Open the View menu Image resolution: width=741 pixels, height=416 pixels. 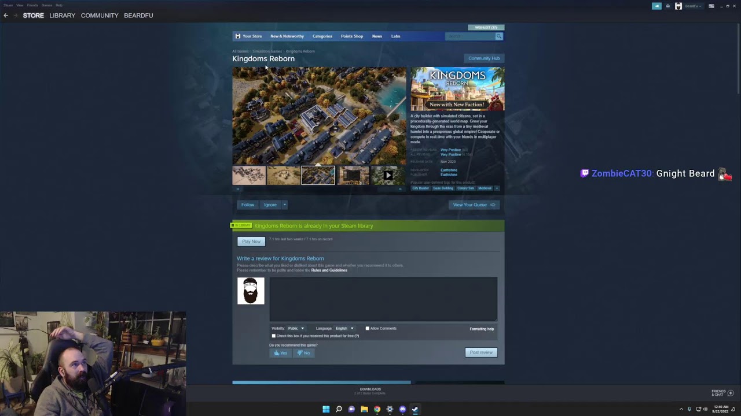click(x=20, y=5)
